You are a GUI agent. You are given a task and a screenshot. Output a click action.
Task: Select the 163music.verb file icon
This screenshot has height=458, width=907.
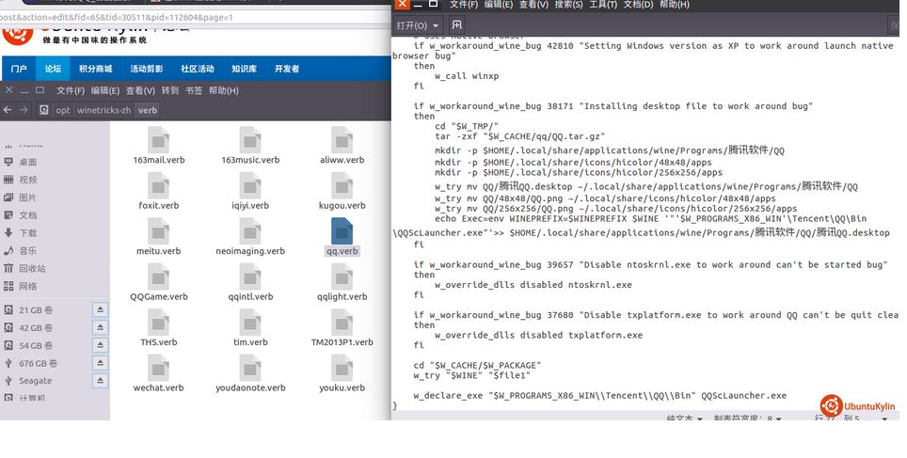(x=250, y=140)
